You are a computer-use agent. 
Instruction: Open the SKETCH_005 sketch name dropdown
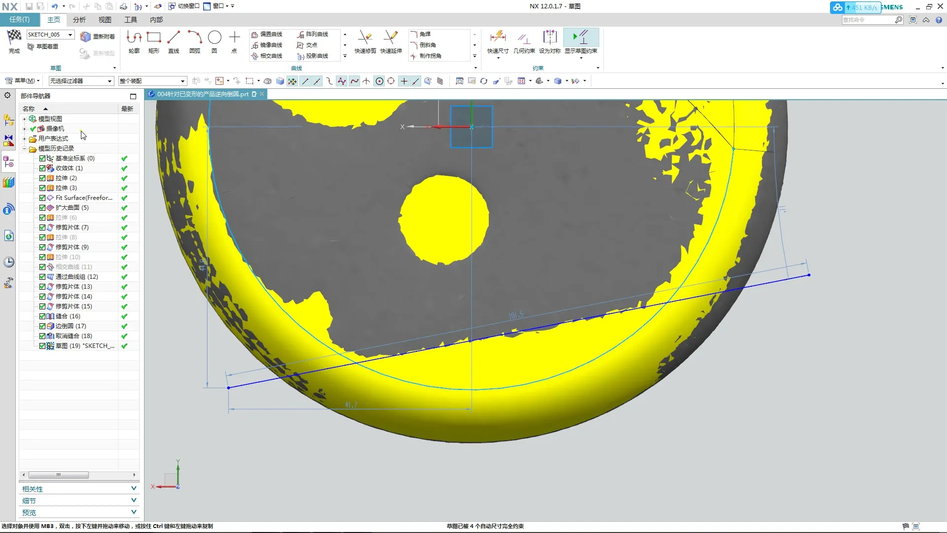tap(71, 35)
